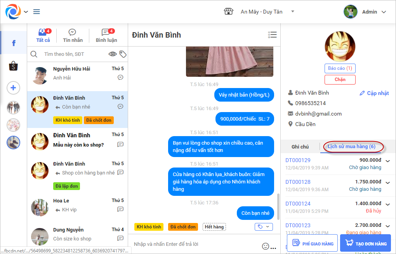Toggle the hamburger navigation menu
Image resolution: width=396 pixels, height=254 pixels.
pos(36,12)
